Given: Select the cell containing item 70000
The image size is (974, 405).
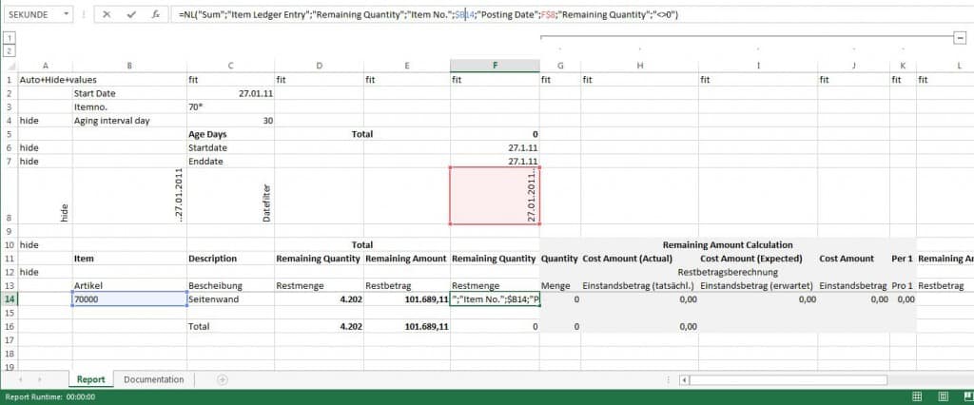Looking at the screenshot, I should [129, 299].
